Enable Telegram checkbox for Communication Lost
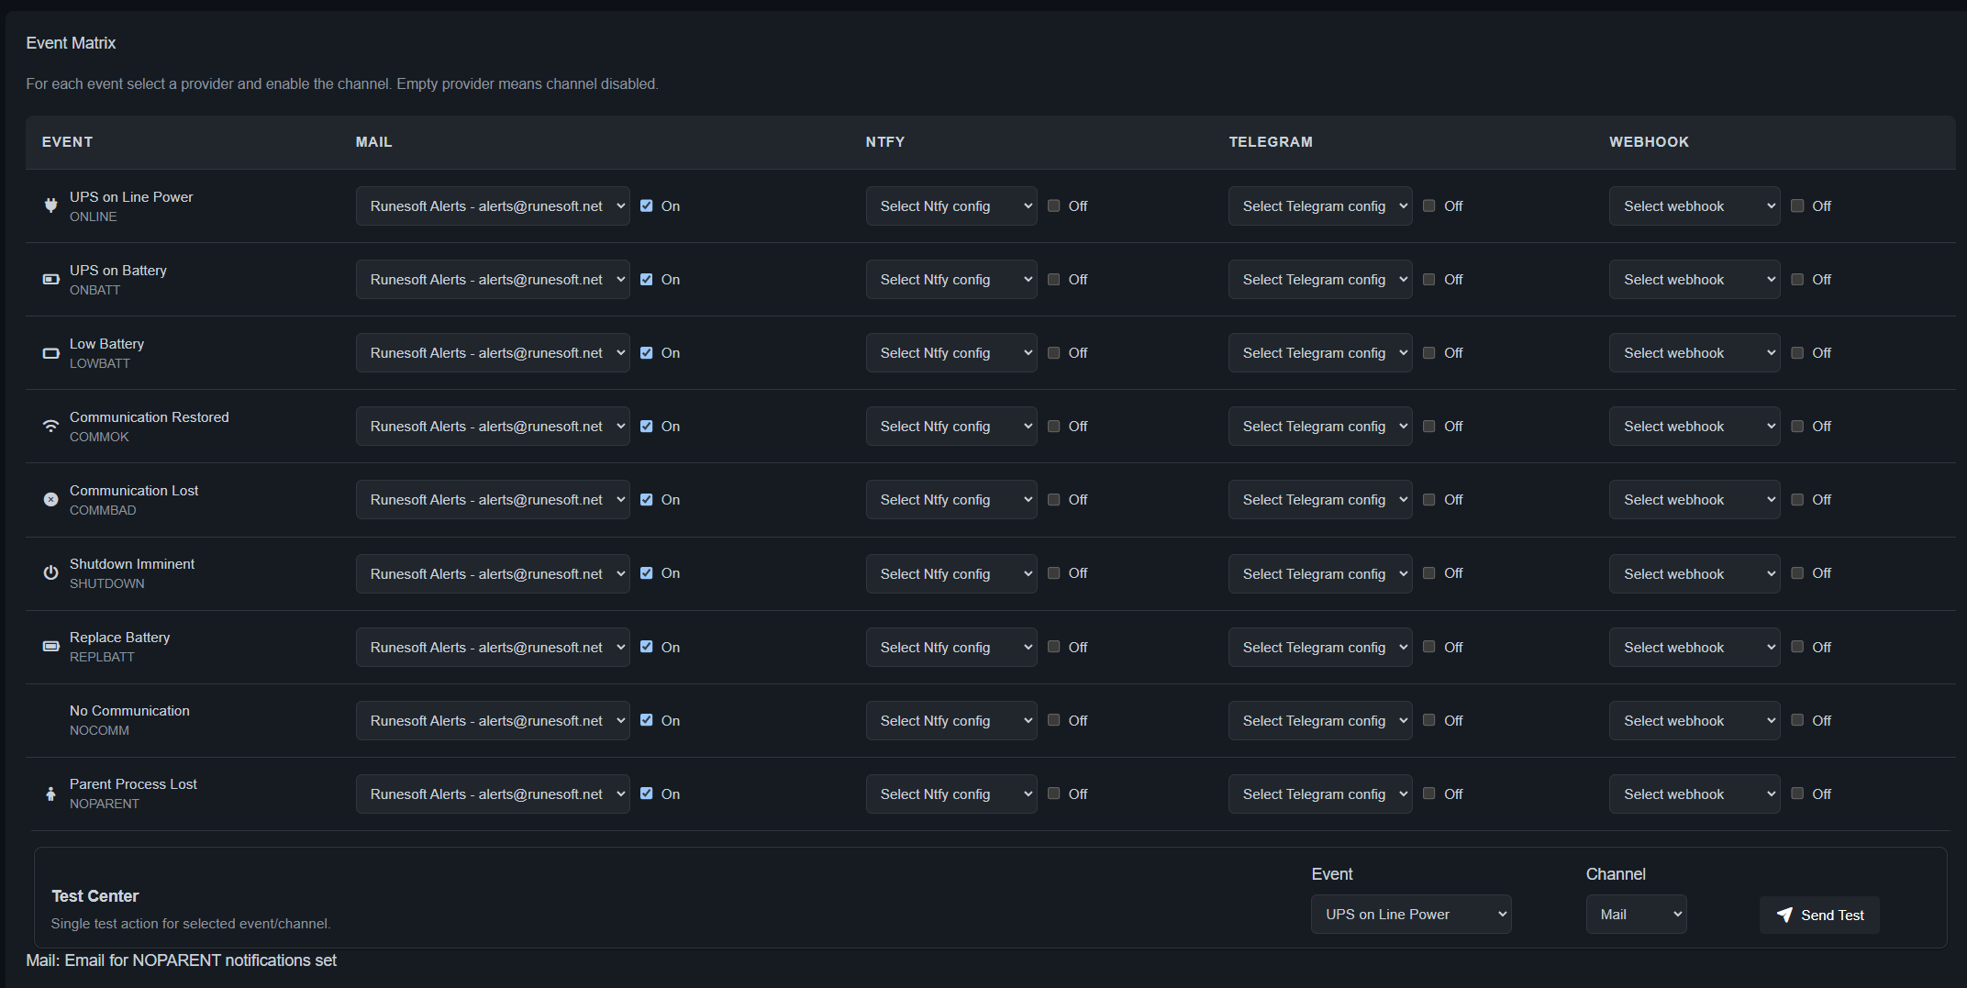The width and height of the screenshot is (1967, 988). [x=1429, y=499]
